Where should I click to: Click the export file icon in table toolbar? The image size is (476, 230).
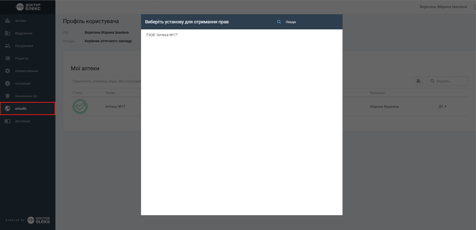tap(418, 81)
